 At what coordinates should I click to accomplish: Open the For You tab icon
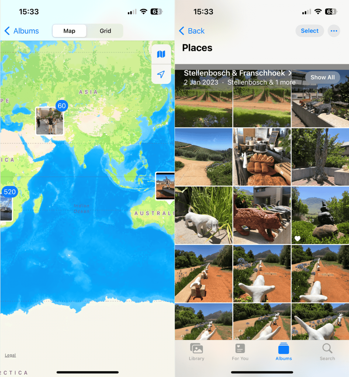[x=240, y=349]
